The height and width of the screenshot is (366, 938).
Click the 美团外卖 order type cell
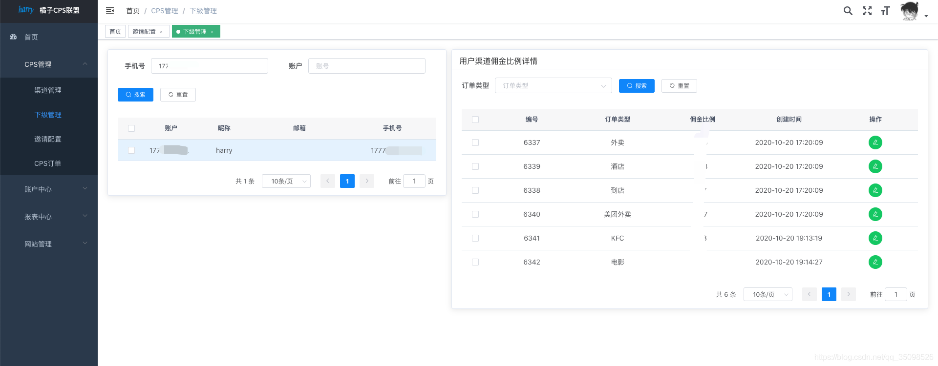coord(618,214)
